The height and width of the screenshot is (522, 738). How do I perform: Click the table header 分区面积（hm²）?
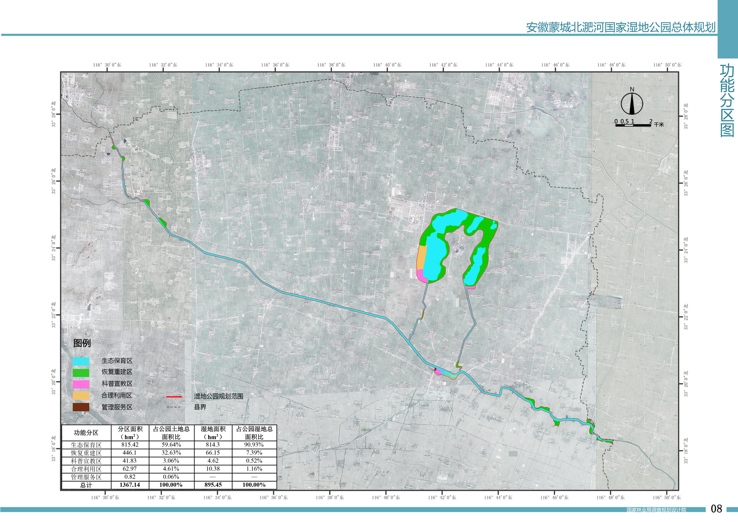click(130, 433)
